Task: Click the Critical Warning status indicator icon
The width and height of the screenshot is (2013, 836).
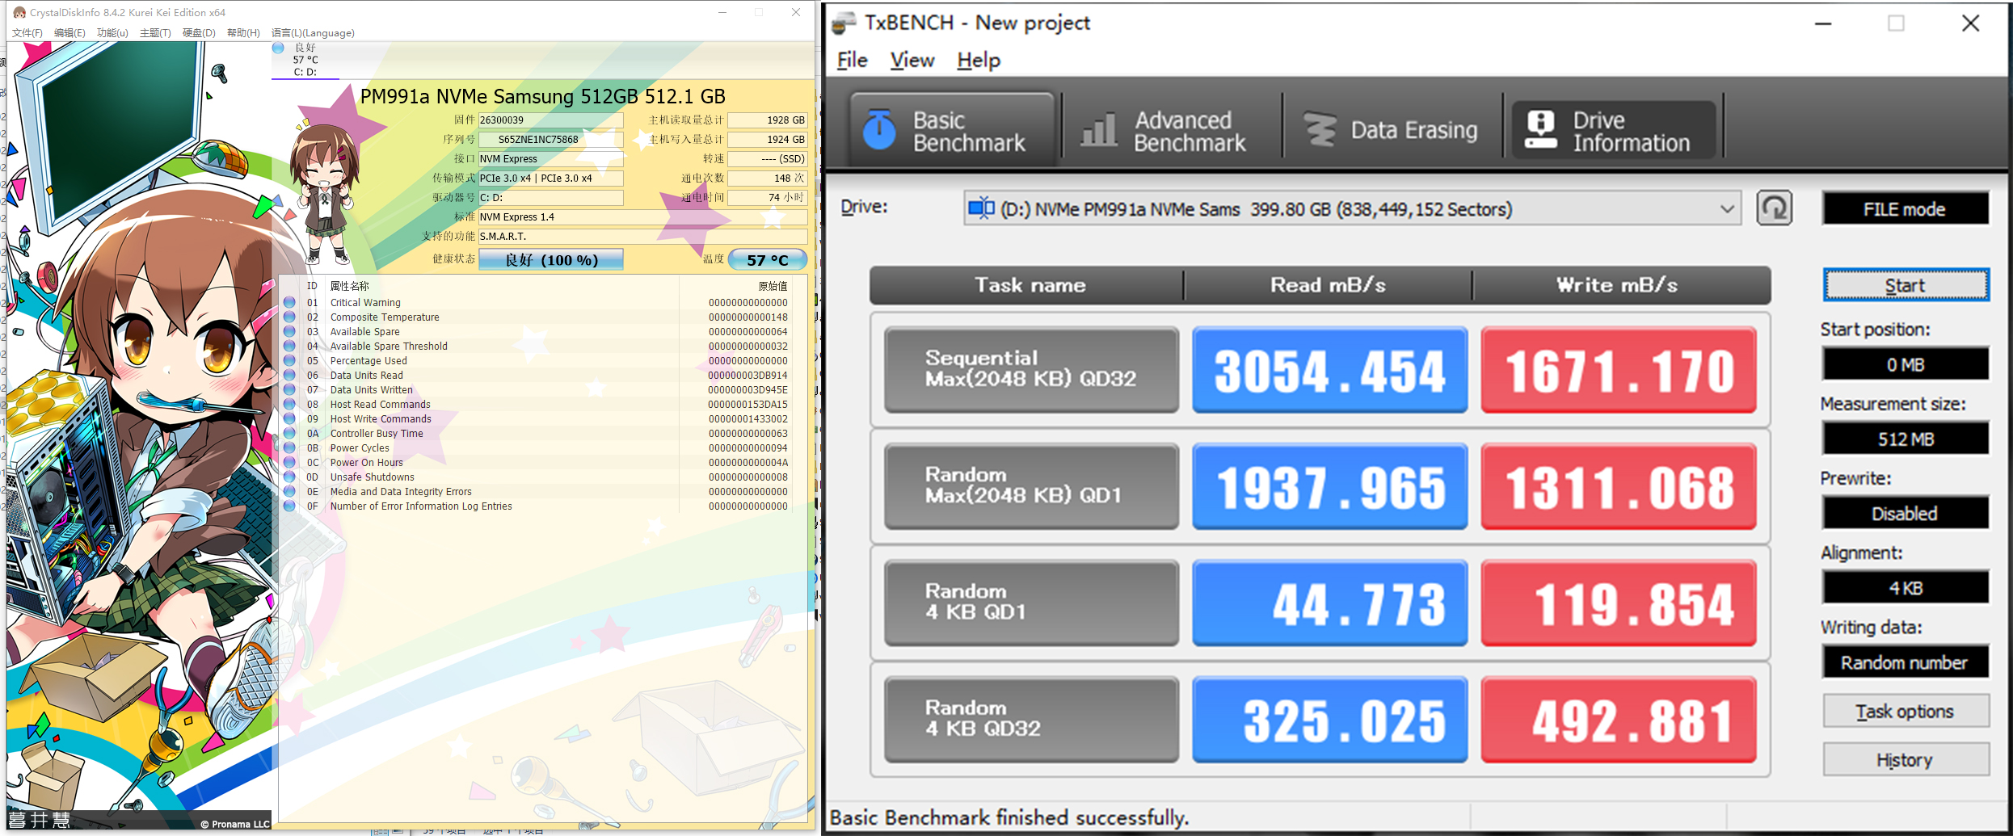Action: tap(289, 303)
